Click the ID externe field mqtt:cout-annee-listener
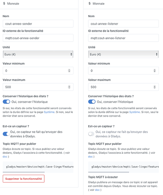The width and height of the screenshot is (163, 195). [123, 38]
